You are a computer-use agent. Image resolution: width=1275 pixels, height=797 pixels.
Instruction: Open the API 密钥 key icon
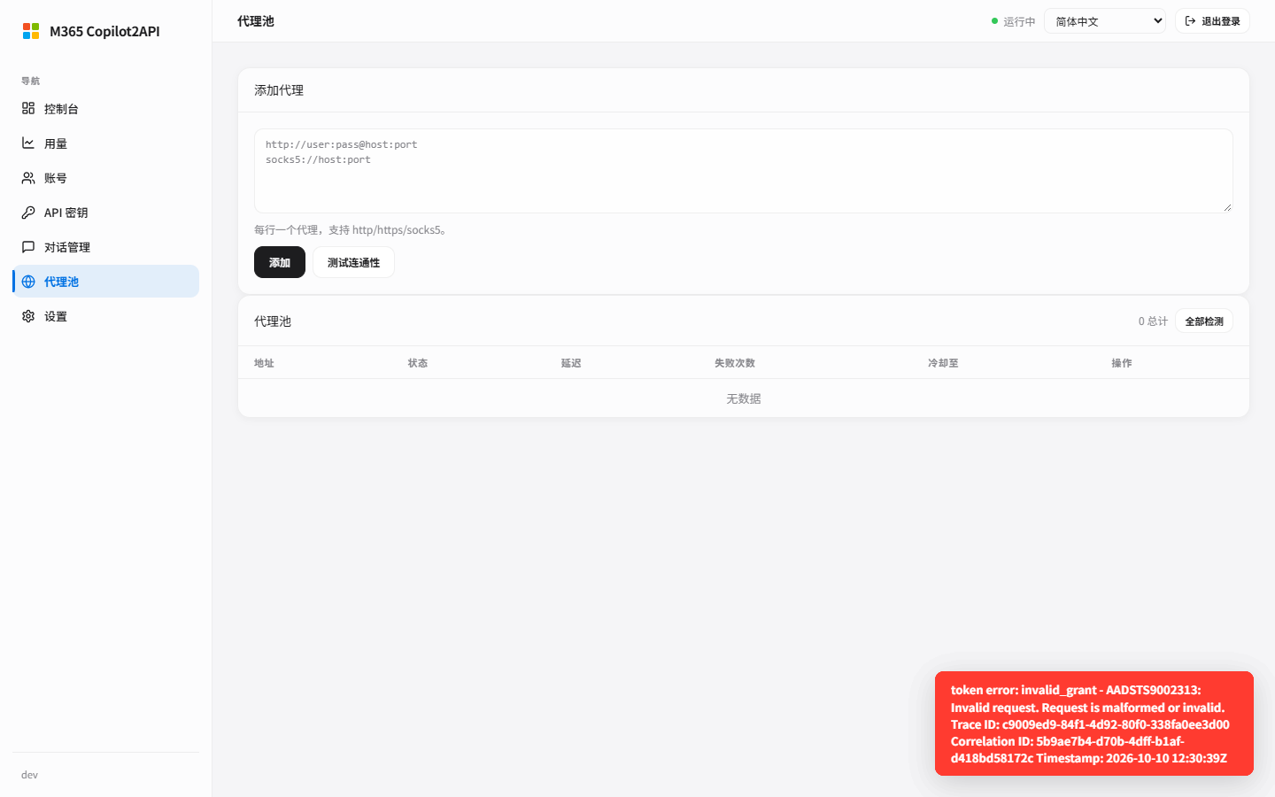coord(28,212)
